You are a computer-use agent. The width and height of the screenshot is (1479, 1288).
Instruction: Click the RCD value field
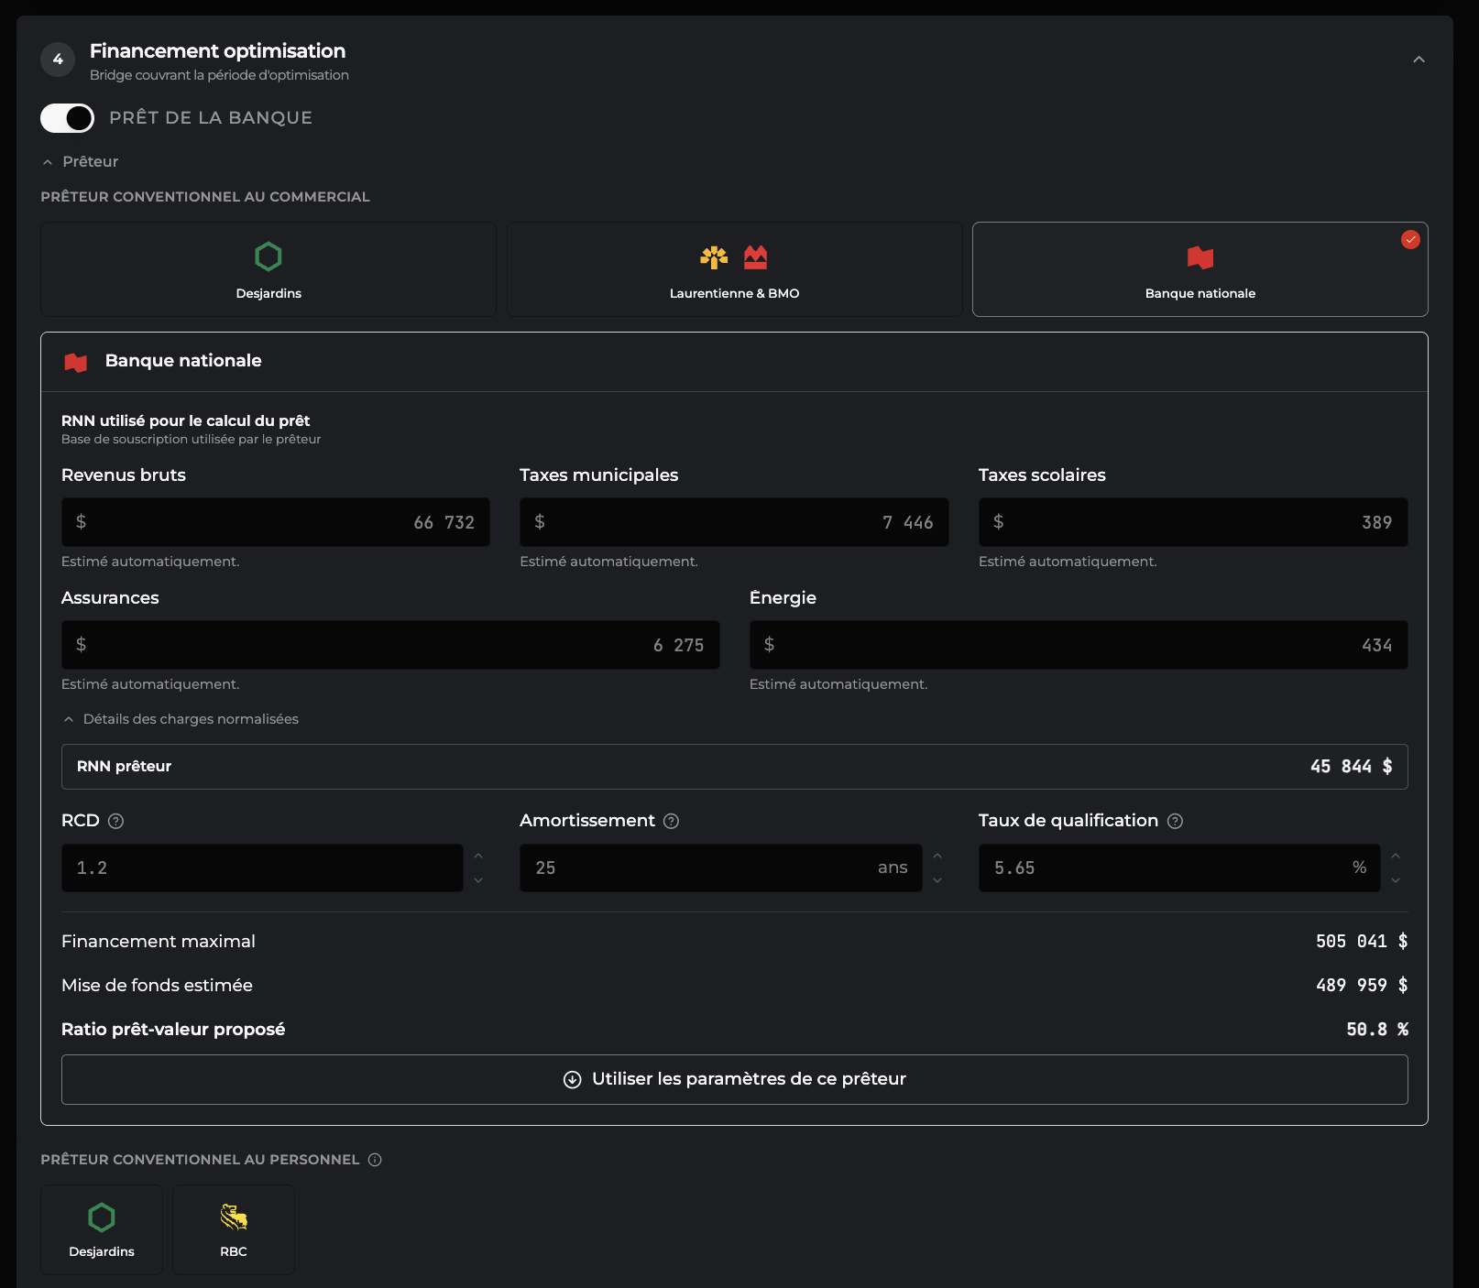[x=262, y=868]
